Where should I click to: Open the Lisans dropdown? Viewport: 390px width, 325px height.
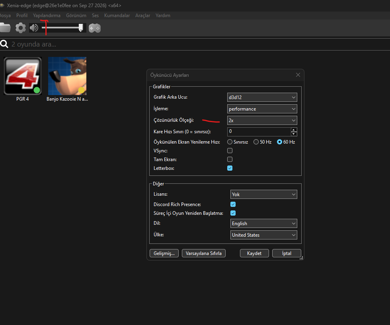click(263, 195)
